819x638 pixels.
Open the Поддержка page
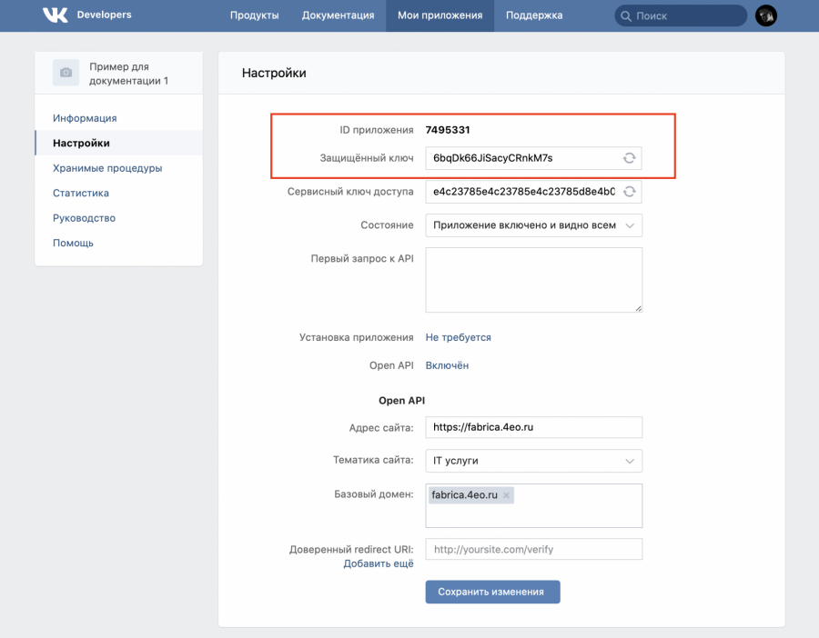534,15
